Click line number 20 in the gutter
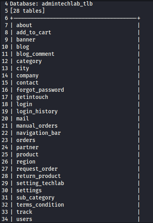This screenshot has width=153, height=223. coord(5,118)
